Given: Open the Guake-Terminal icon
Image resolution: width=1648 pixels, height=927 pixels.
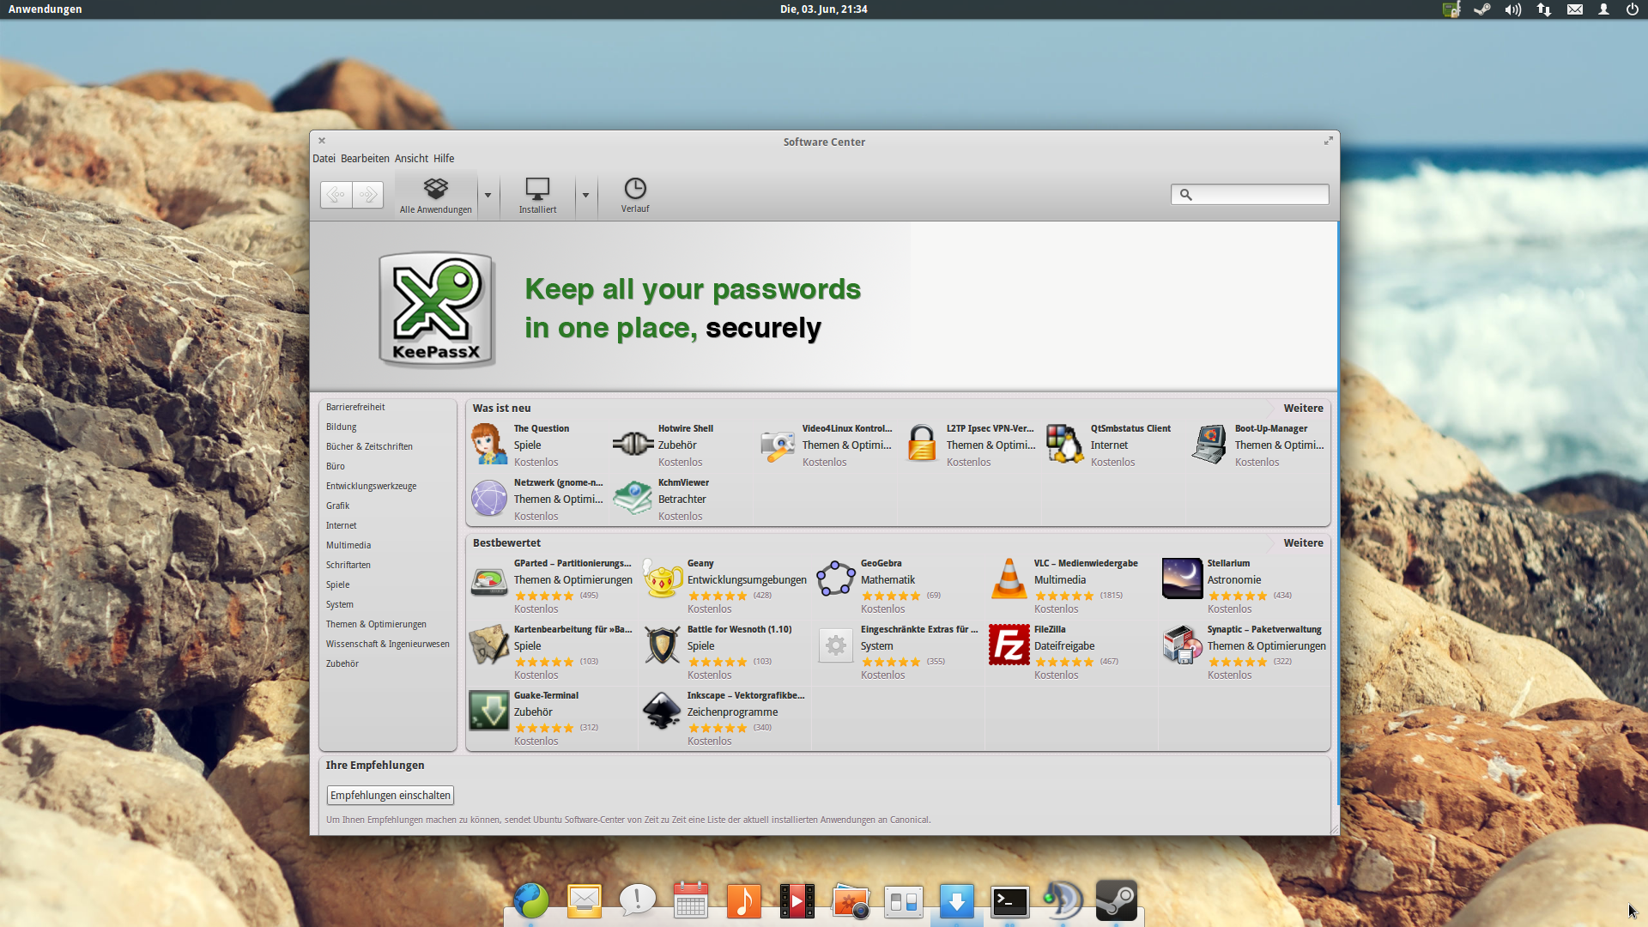Looking at the screenshot, I should (x=488, y=711).
